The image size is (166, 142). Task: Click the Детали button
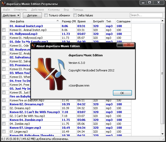[32, 15]
